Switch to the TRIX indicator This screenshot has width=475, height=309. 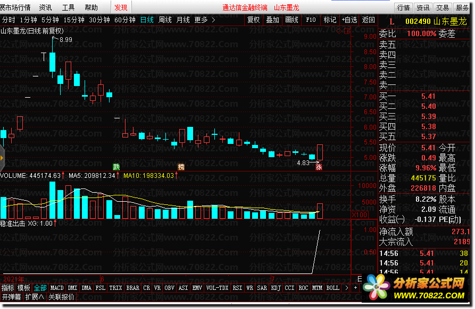click(x=115, y=288)
